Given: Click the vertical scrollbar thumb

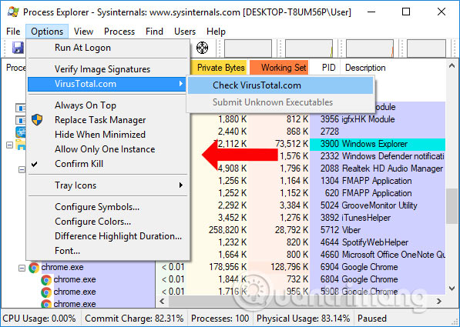Looking at the screenshot, I should [x=452, y=206].
